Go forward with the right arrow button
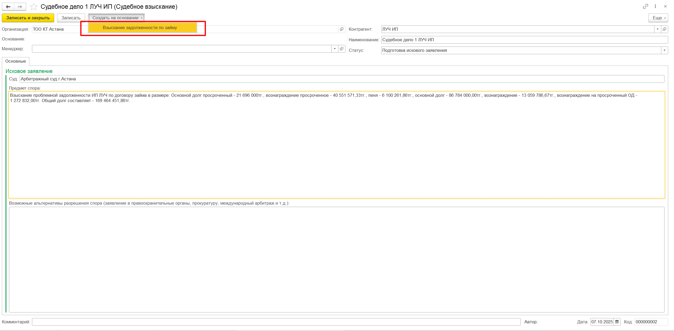The height and width of the screenshot is (331, 674). [x=20, y=7]
